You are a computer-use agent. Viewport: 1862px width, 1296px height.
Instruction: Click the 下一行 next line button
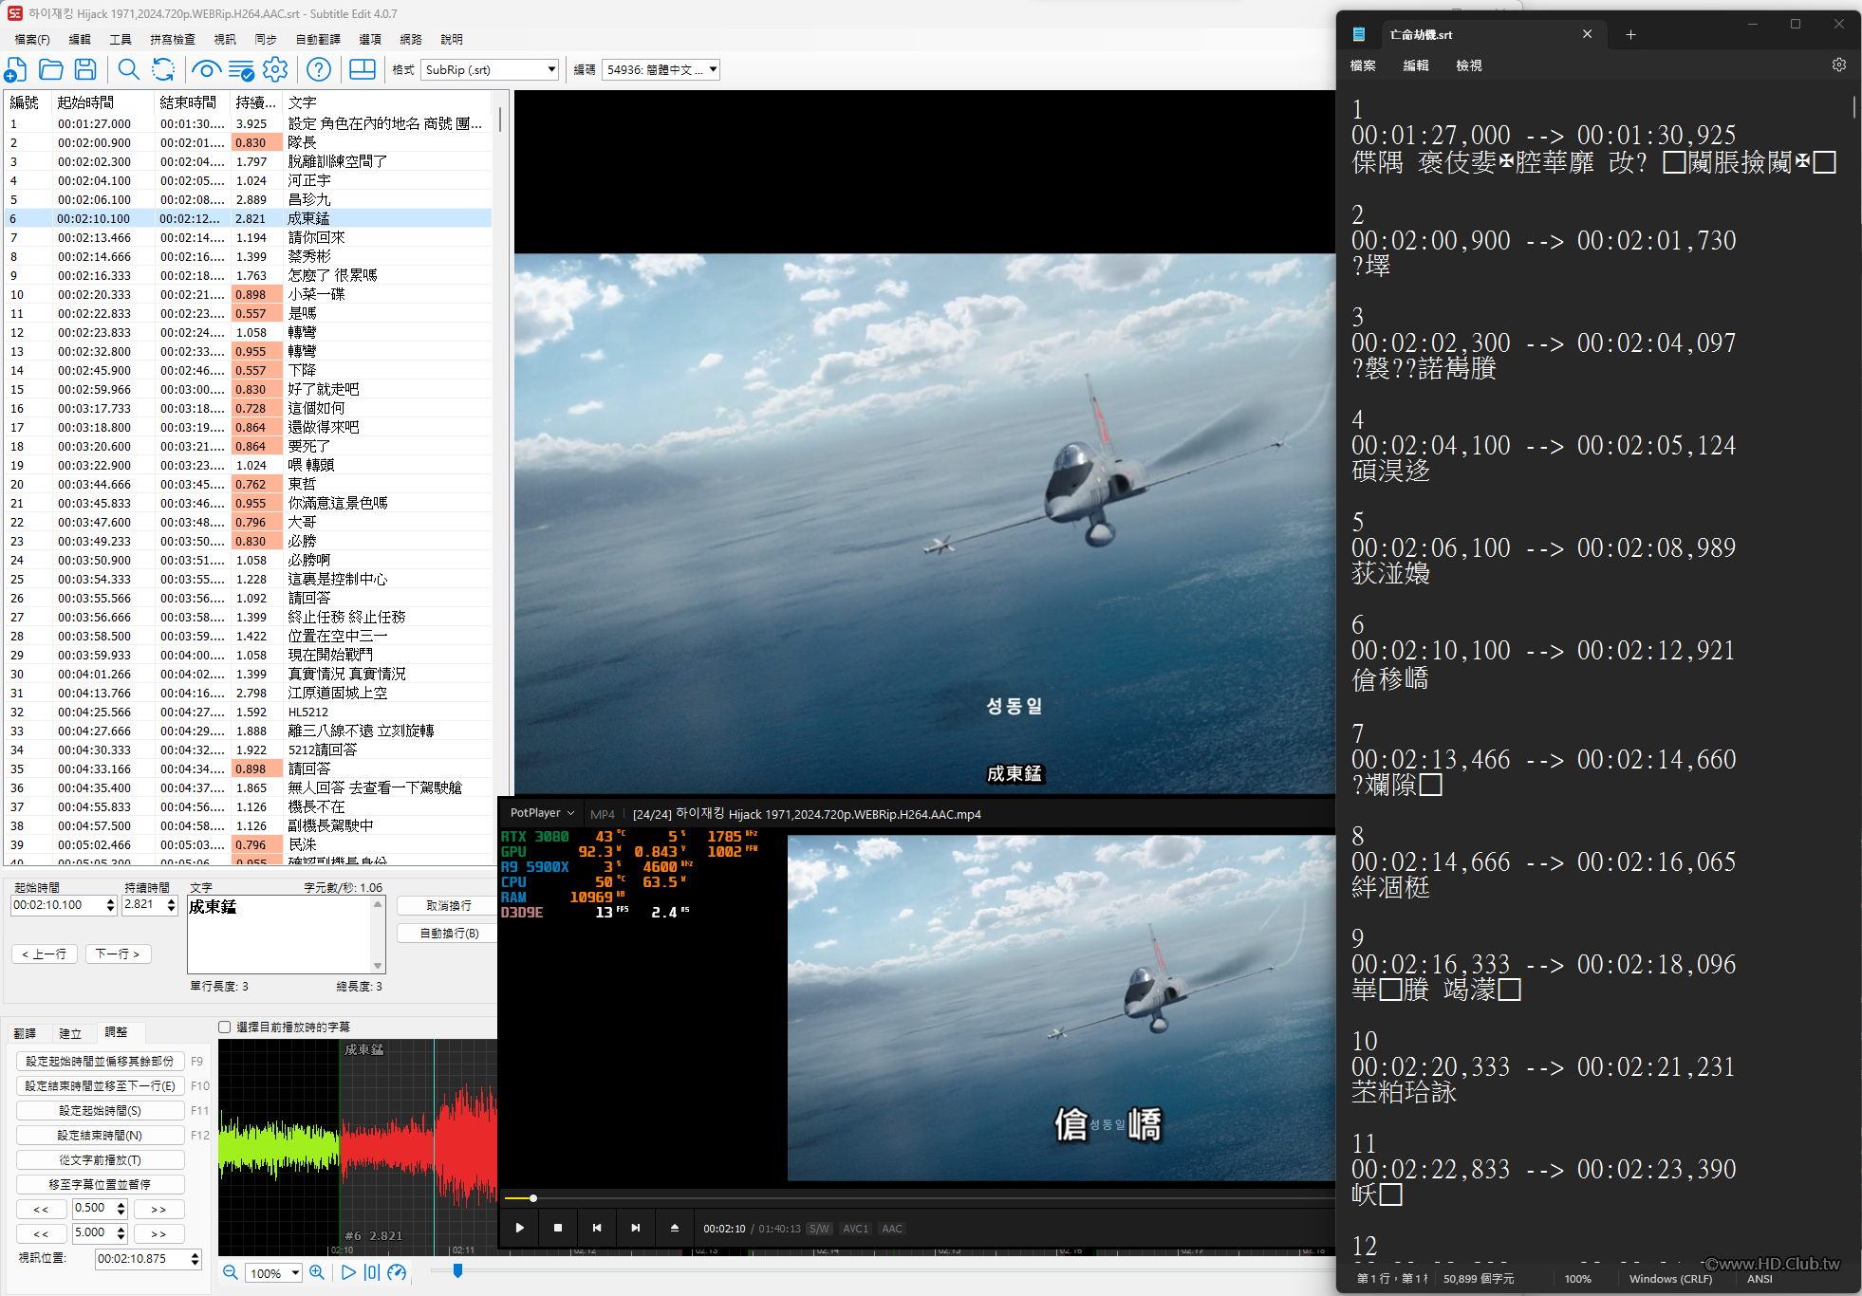(x=118, y=953)
